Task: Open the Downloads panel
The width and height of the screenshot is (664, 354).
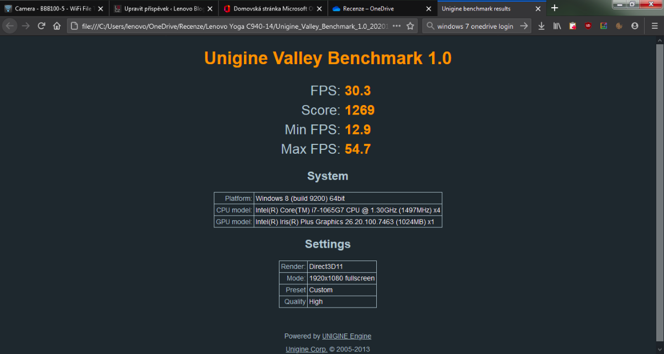Action: click(x=542, y=26)
